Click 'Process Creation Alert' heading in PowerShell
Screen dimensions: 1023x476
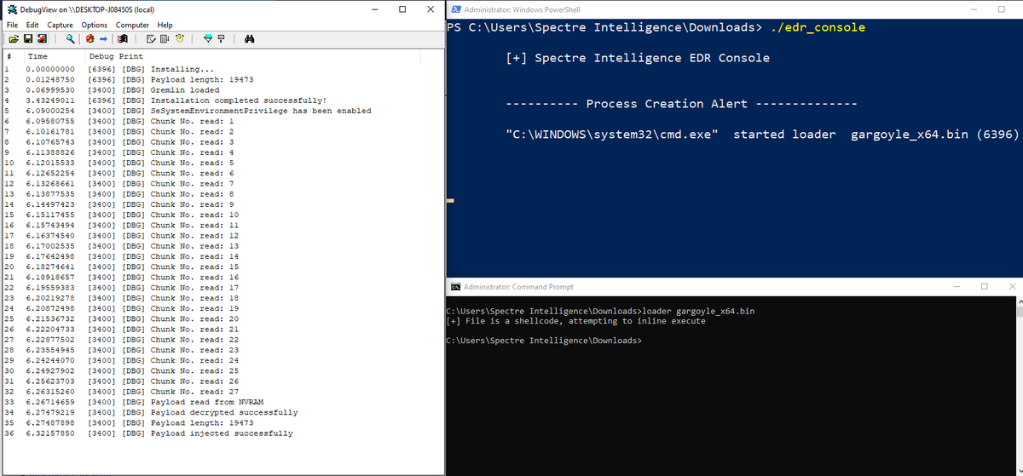[x=667, y=104]
